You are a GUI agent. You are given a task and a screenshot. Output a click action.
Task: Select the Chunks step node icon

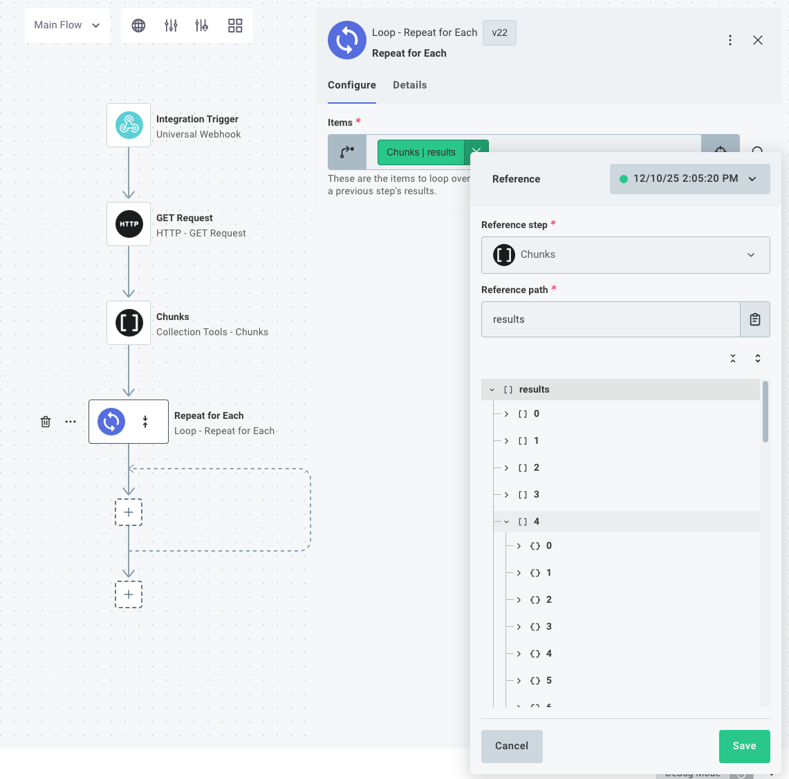pos(129,323)
